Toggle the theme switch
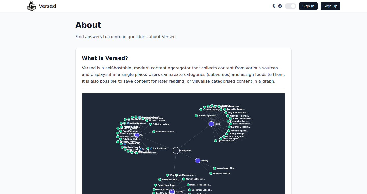 pyautogui.click(x=291, y=6)
